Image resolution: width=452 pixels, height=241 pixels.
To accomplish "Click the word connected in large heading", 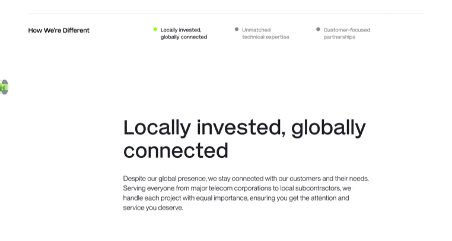I will [x=176, y=151].
